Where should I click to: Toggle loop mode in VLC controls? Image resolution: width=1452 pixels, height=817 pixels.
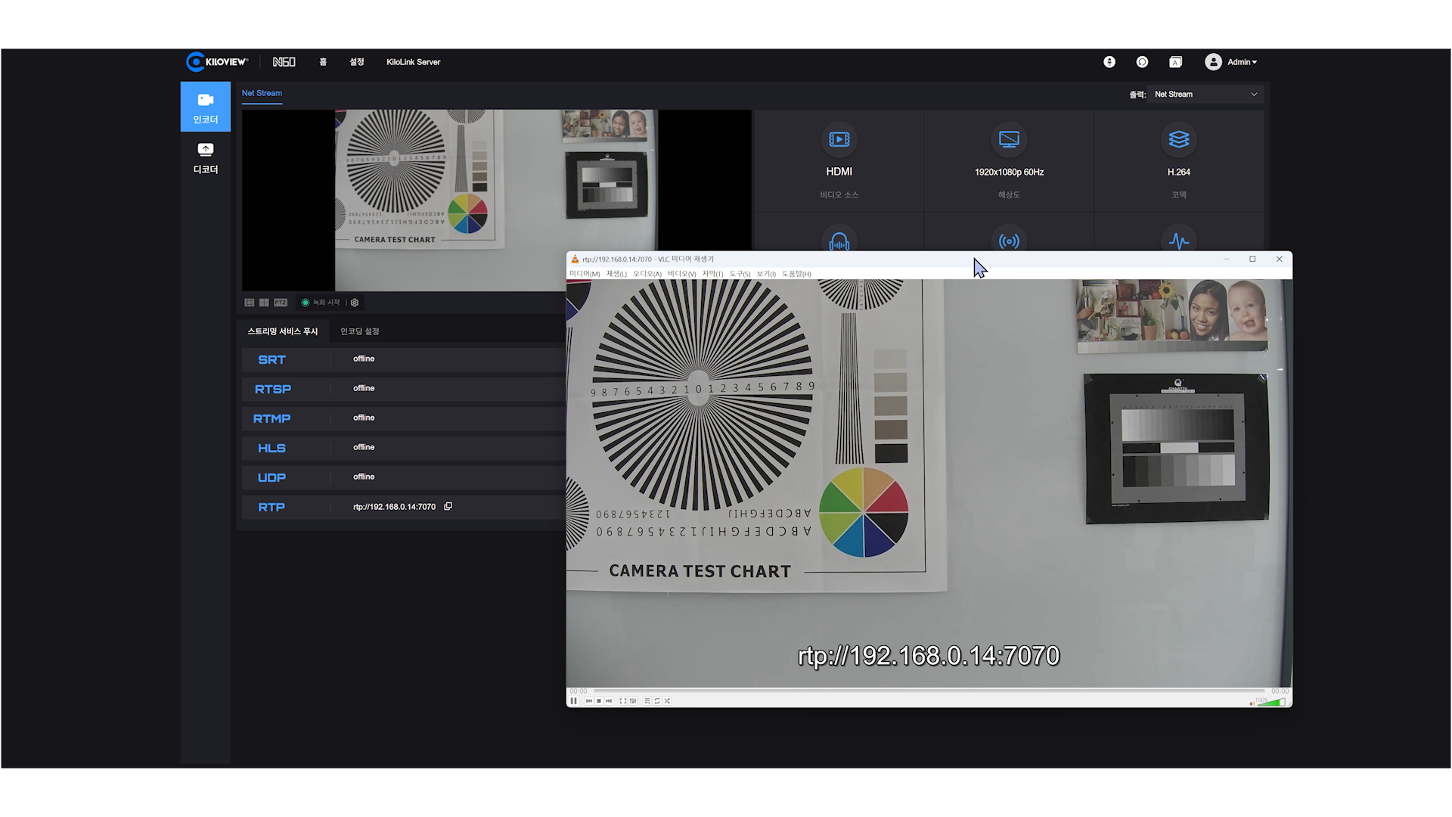click(657, 701)
